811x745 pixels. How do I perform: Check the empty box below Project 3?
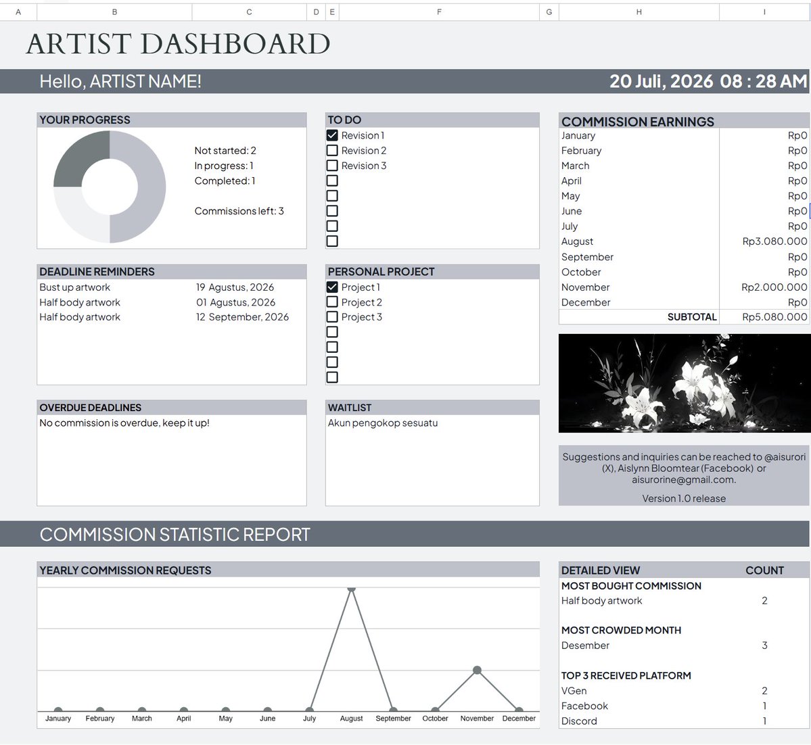click(332, 332)
